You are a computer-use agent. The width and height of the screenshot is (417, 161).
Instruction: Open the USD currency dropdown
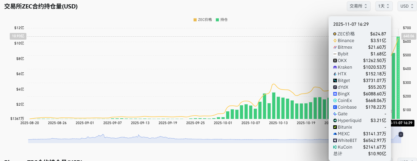(x=407, y=6)
